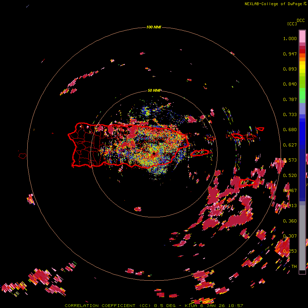Viewport: 308px width, 308px height.
Task: Click the 50 NMI range ring label
Action: [154, 90]
